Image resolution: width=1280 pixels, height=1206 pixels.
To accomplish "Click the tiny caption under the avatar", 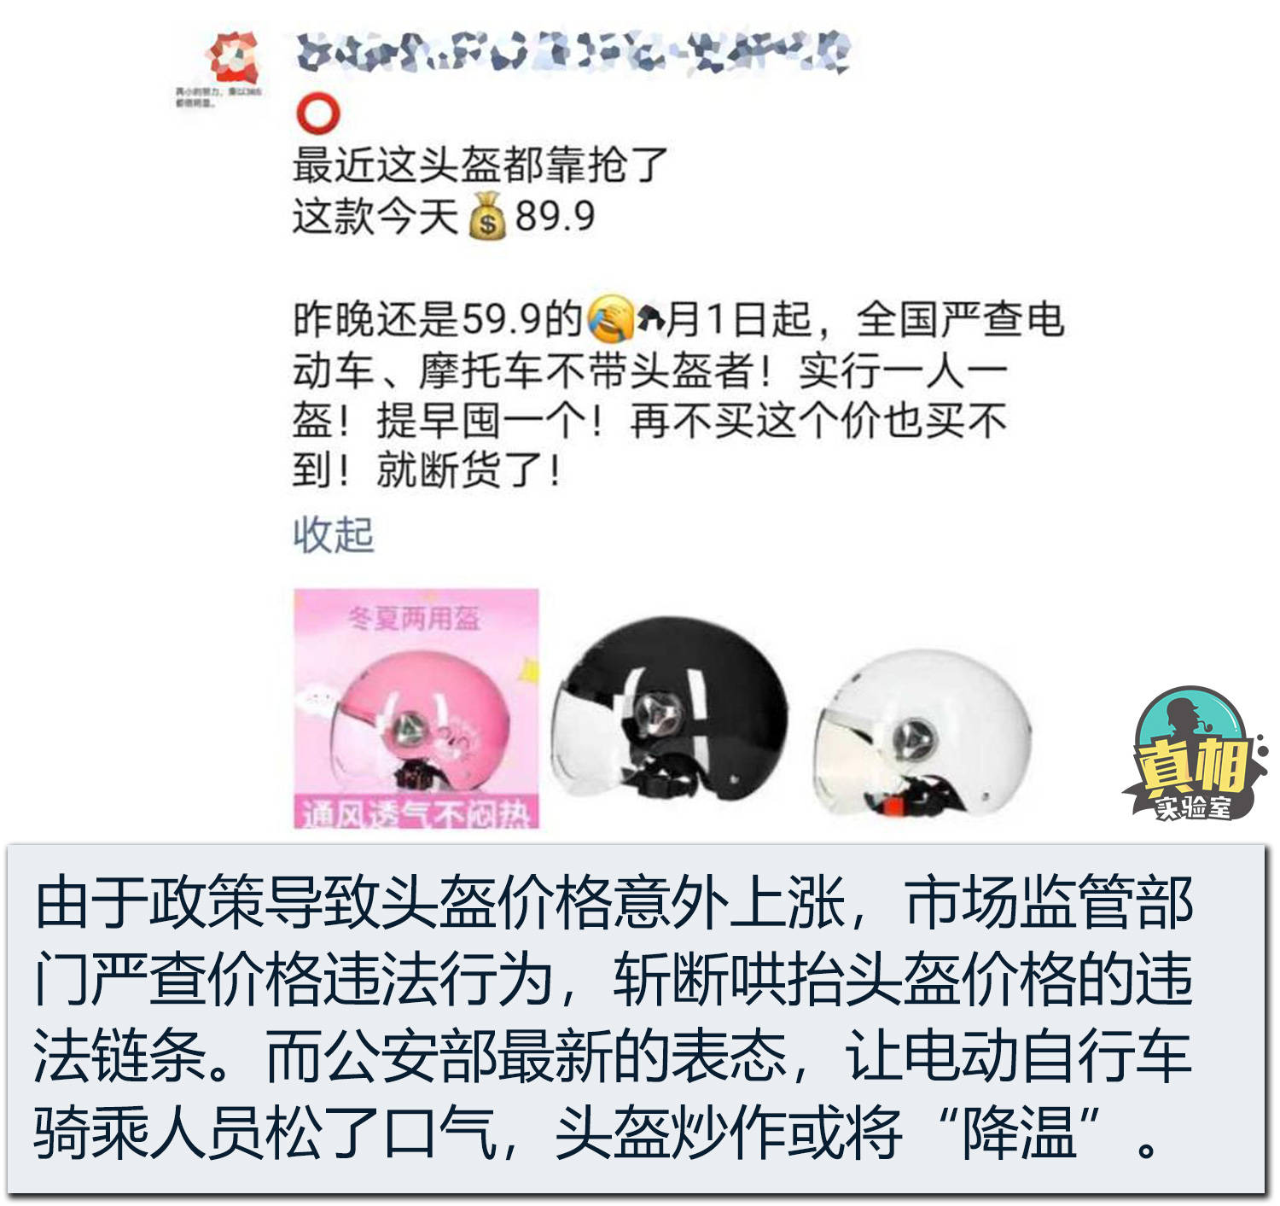I will coord(218,98).
